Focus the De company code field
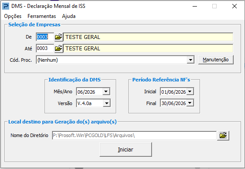Image resolution: width=245 pixels, height=169 pixels. point(45,37)
